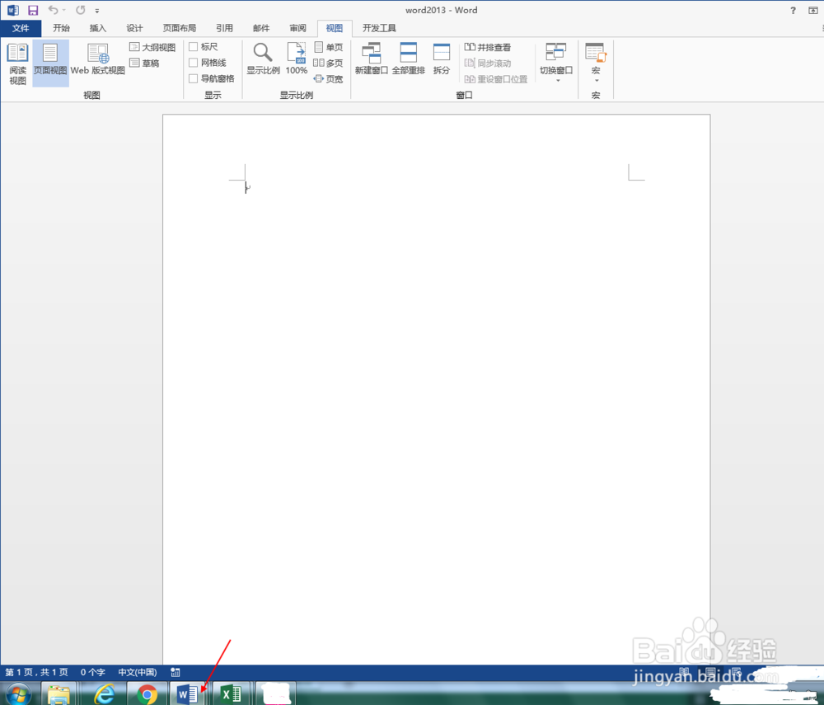Open Ribbon Display Options button
The height and width of the screenshot is (705, 824).
(813, 11)
